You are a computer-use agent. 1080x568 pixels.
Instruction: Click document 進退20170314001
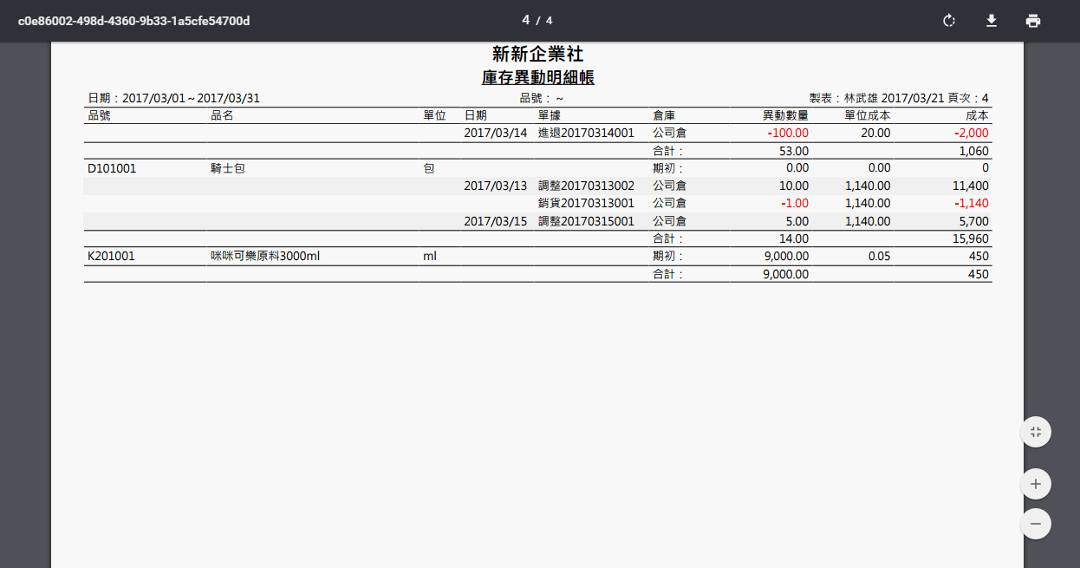(586, 134)
